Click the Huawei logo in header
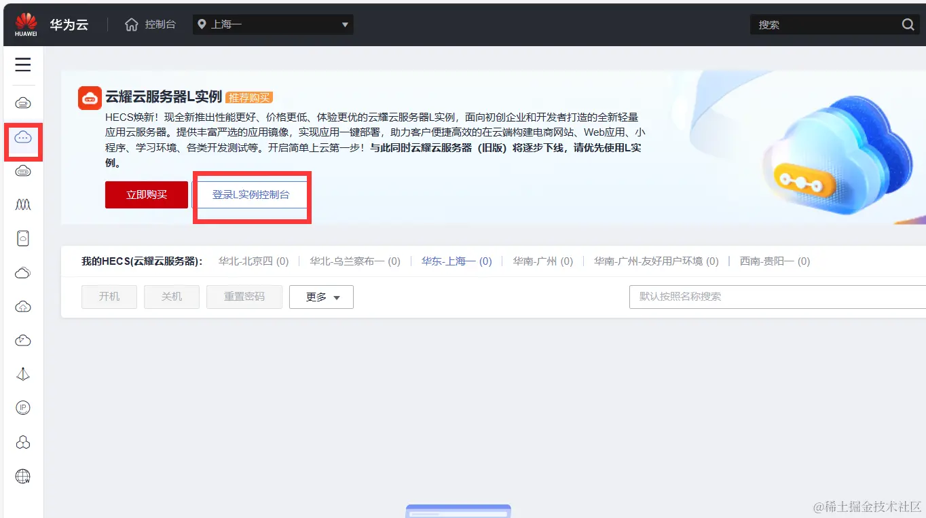 pos(26,24)
